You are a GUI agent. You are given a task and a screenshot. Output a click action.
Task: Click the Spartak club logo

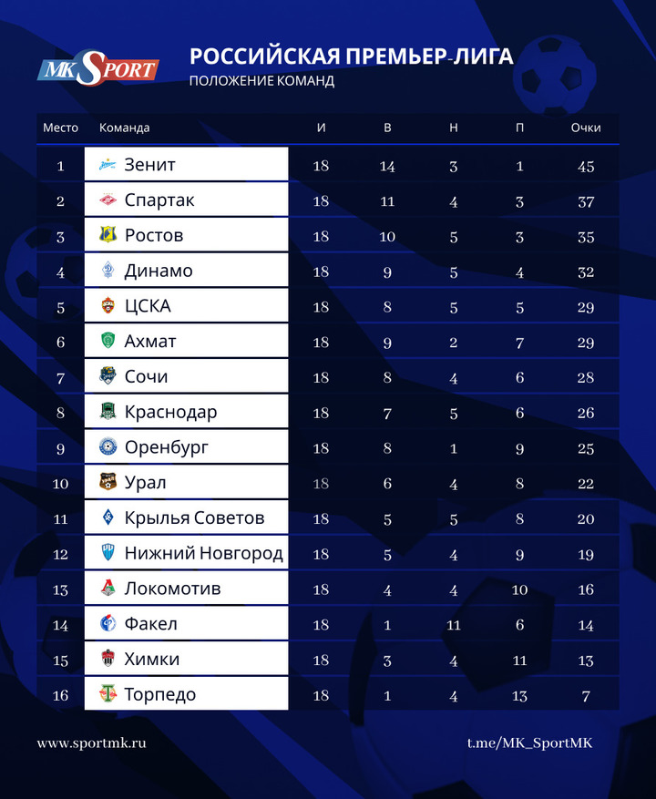click(108, 200)
